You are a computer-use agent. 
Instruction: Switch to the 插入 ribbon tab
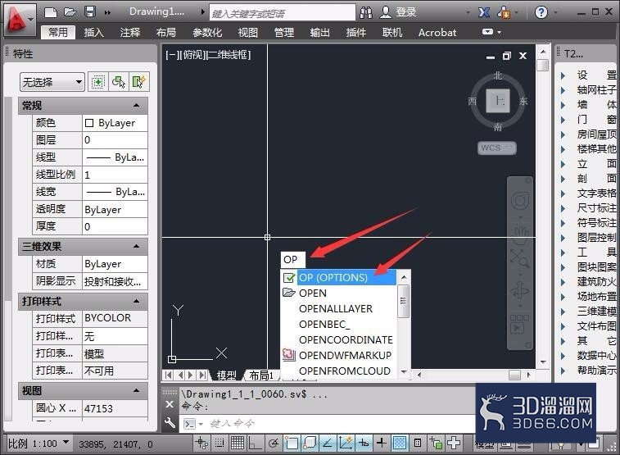click(x=93, y=33)
